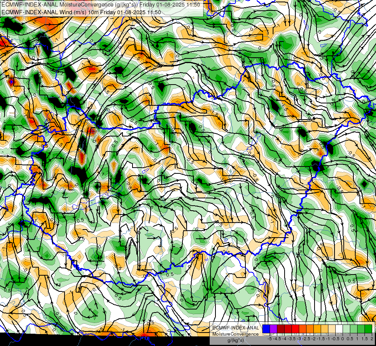Click the MoistureConvergence title line at top
Viewport: 376px width, 346px height.
101,5
